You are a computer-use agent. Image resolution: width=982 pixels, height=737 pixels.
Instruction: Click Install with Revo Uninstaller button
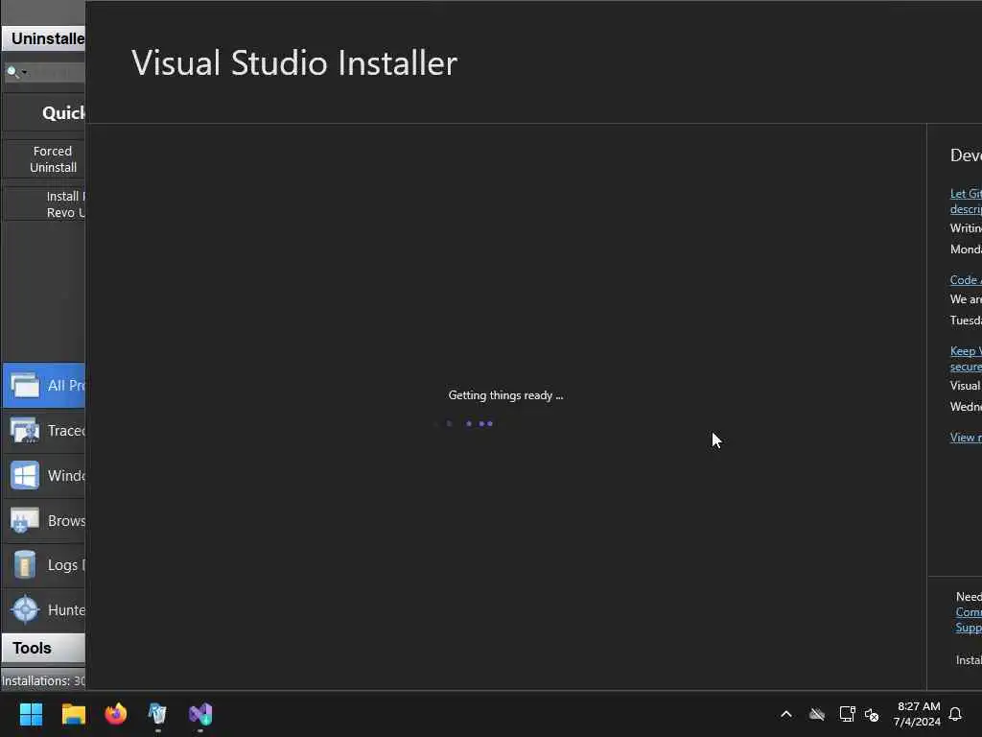click(44, 204)
